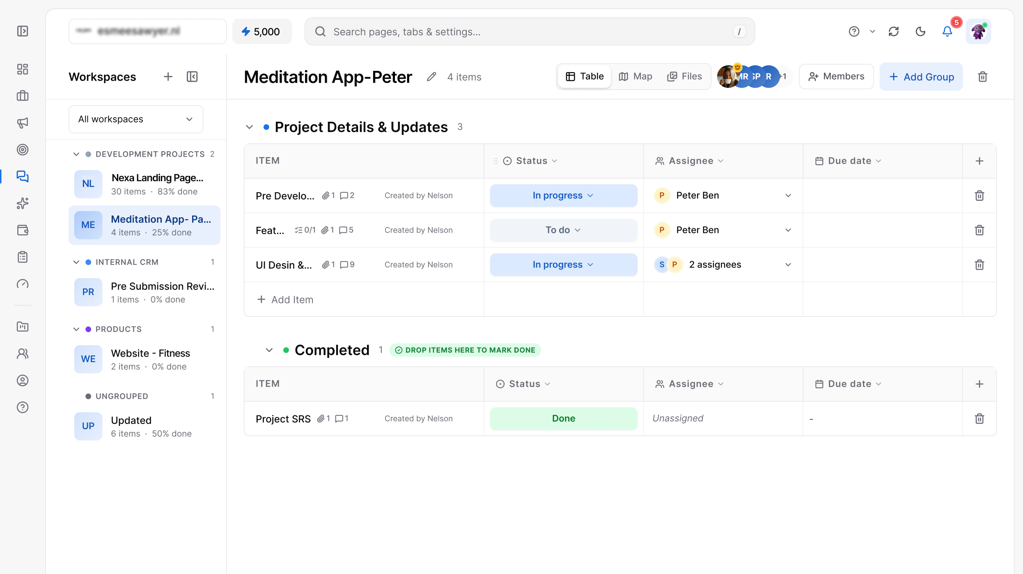The image size is (1023, 574).
Task: Collapse Internal CRM group
Action: (76, 262)
